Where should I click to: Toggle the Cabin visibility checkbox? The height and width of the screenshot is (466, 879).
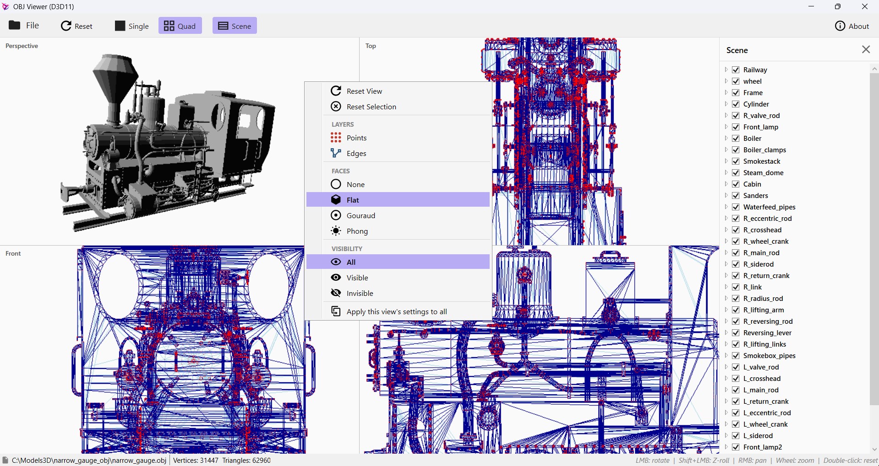pos(736,184)
